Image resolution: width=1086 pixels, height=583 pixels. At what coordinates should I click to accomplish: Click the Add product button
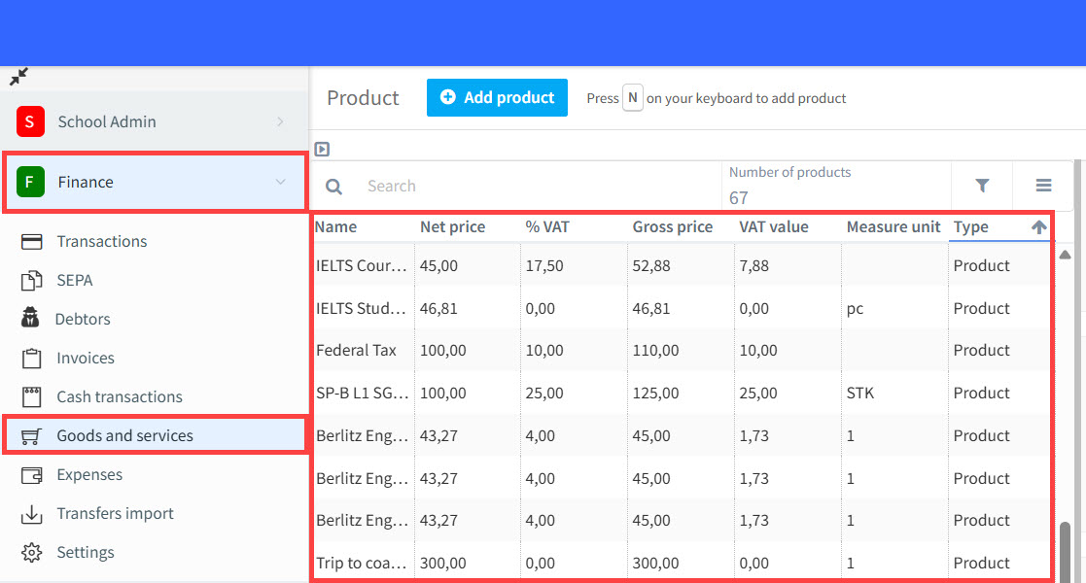tap(497, 97)
